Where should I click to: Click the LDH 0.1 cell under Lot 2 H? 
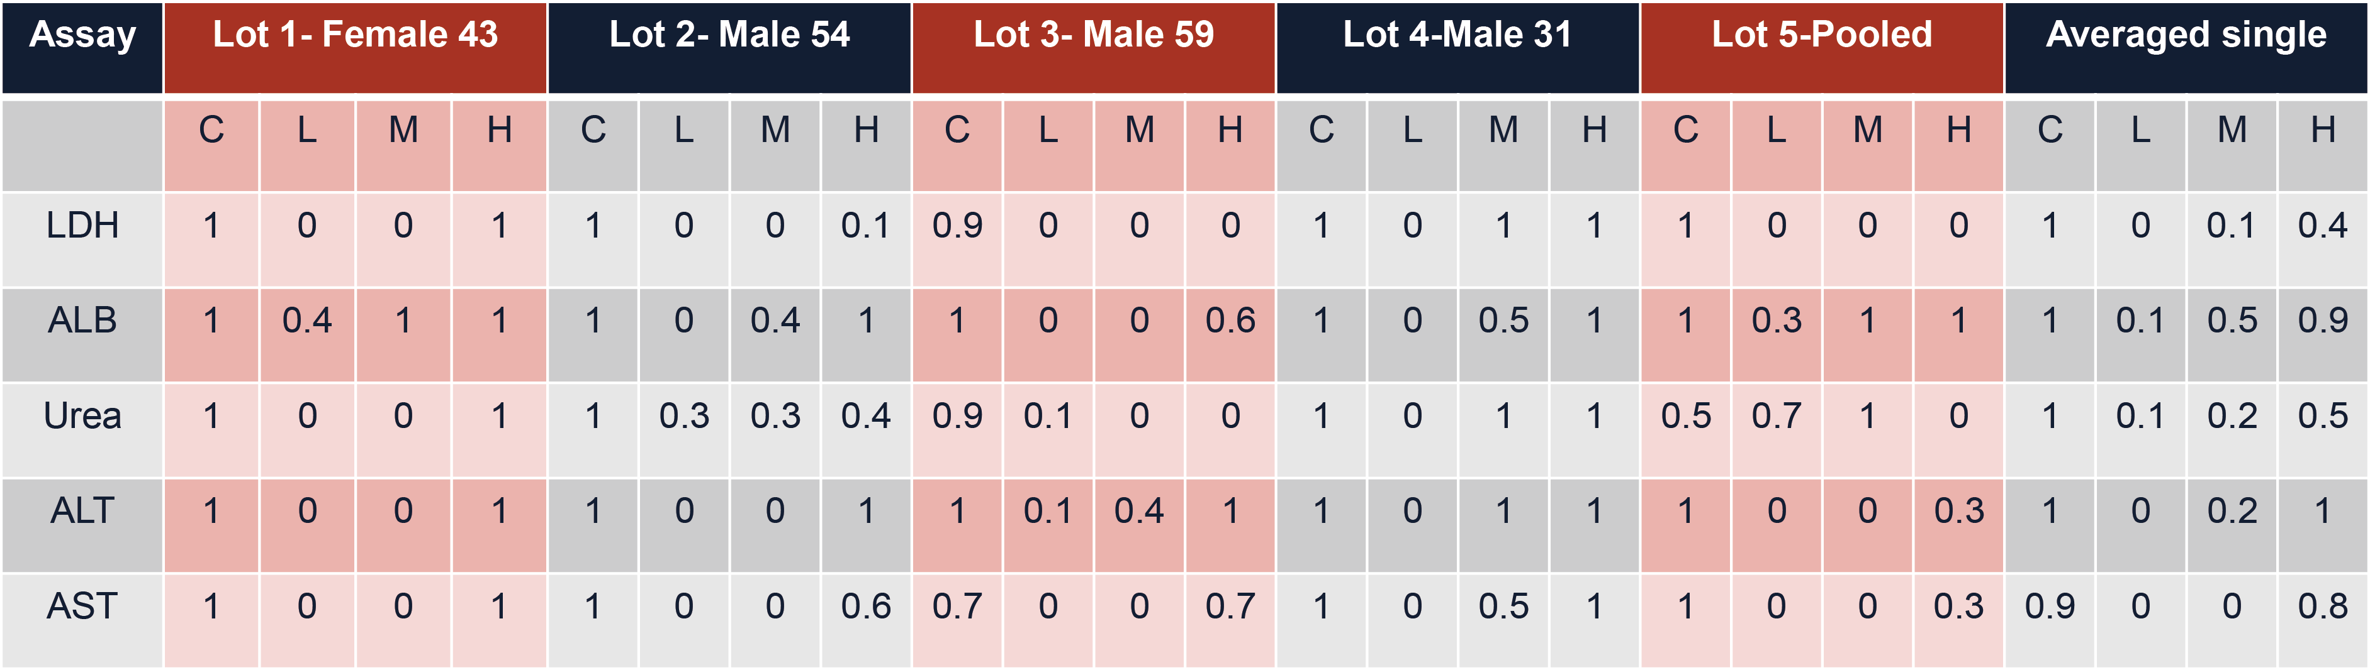[x=866, y=226]
